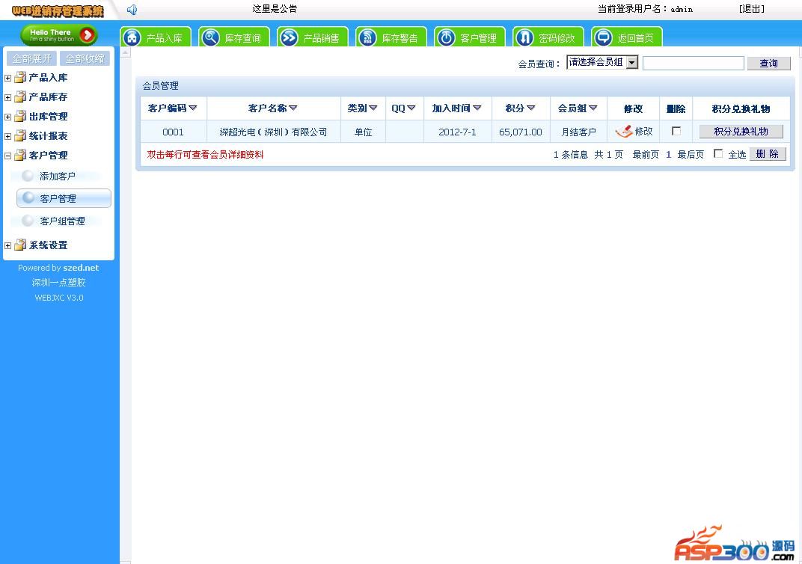Open the 请选择会员组 dropdown
The width and height of the screenshot is (802, 564).
(602, 62)
